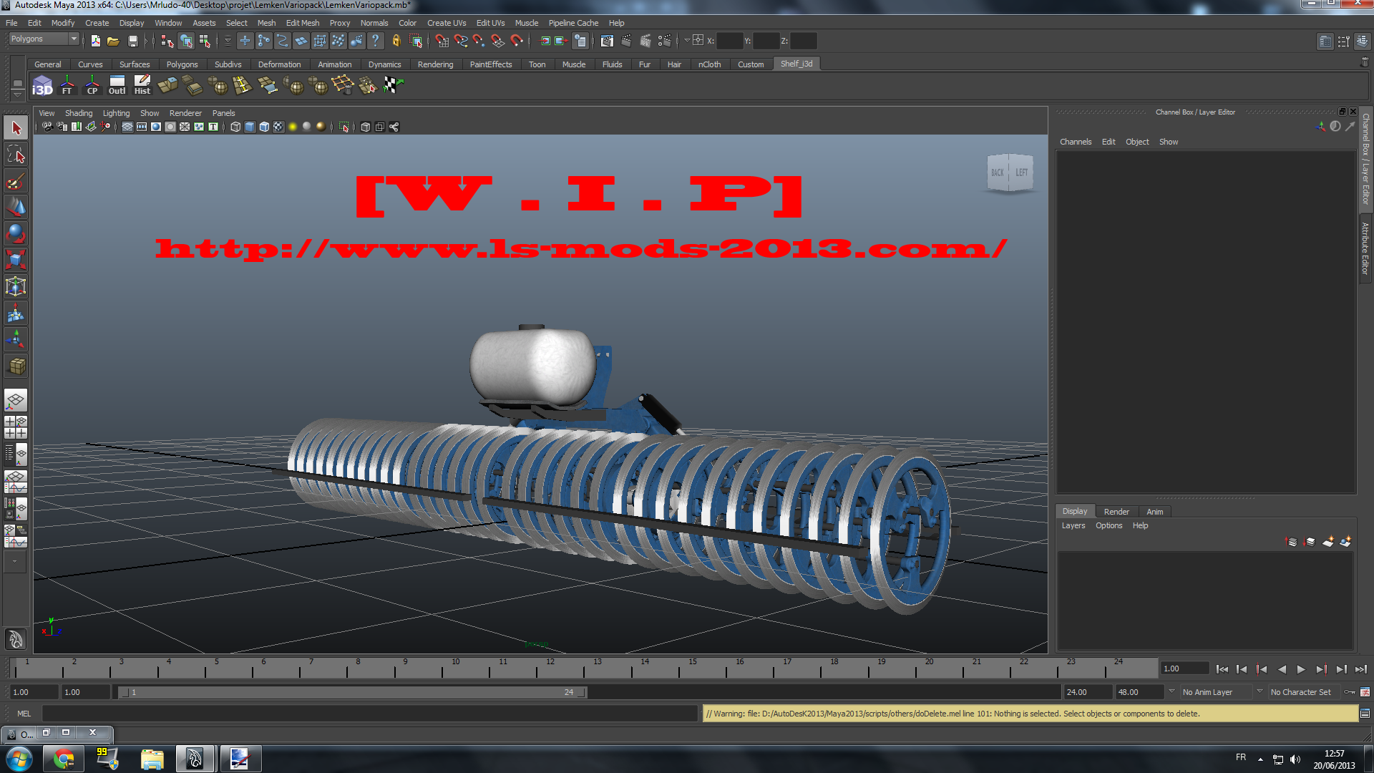The height and width of the screenshot is (773, 1374).
Task: Click the New Scene icon
Action: click(95, 42)
